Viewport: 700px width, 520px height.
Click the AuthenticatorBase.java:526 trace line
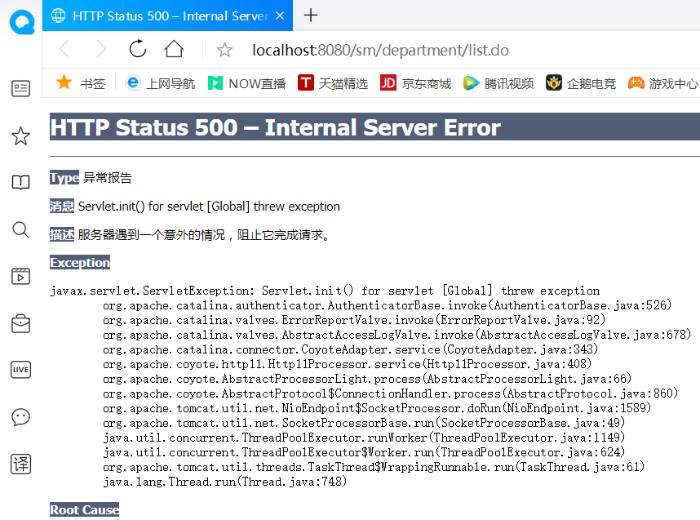(x=387, y=305)
